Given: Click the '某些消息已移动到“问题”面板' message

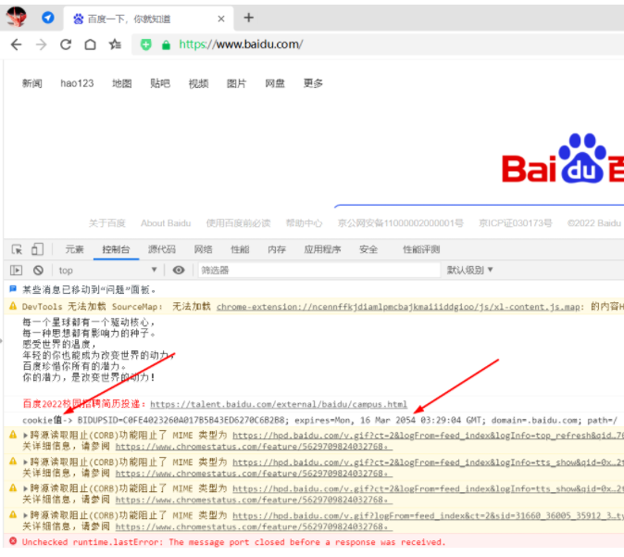Looking at the screenshot, I should (89, 290).
